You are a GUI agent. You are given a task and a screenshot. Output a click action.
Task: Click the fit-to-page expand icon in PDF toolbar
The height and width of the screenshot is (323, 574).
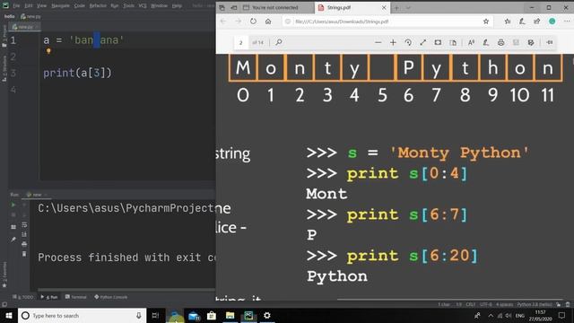[423, 42]
